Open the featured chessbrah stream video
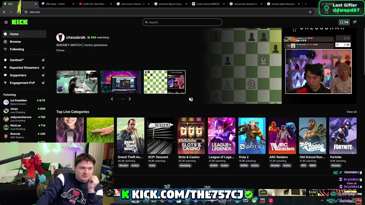This screenshot has height=205, width=365. click(279, 66)
